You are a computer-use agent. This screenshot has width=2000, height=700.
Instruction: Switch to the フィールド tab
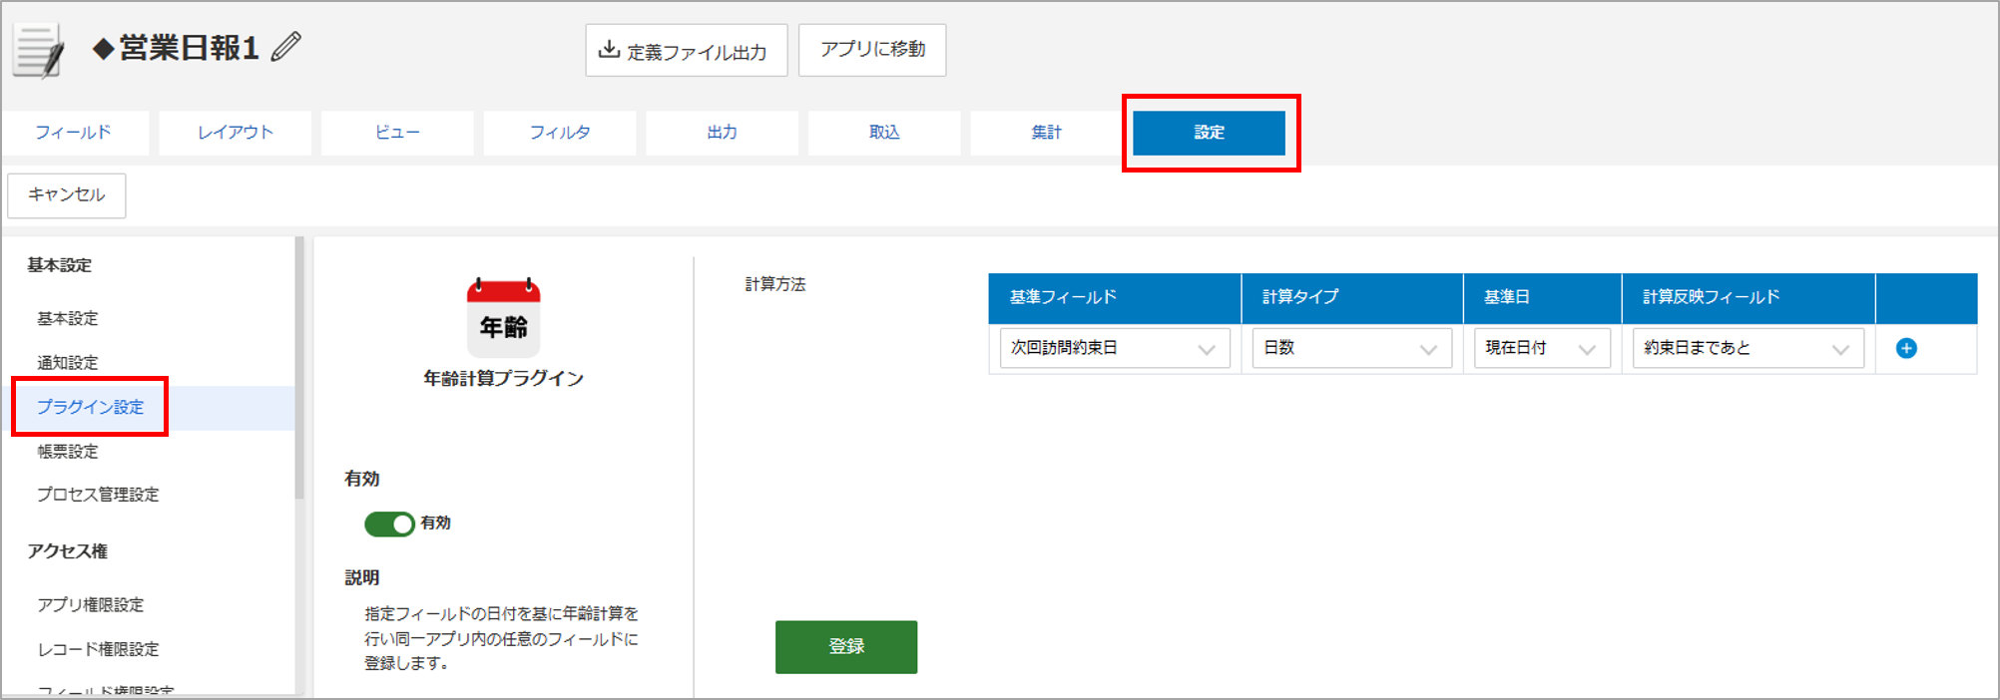click(74, 133)
